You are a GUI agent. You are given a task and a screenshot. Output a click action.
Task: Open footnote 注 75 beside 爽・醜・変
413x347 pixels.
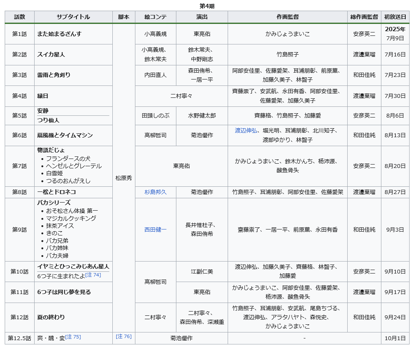(73, 337)
